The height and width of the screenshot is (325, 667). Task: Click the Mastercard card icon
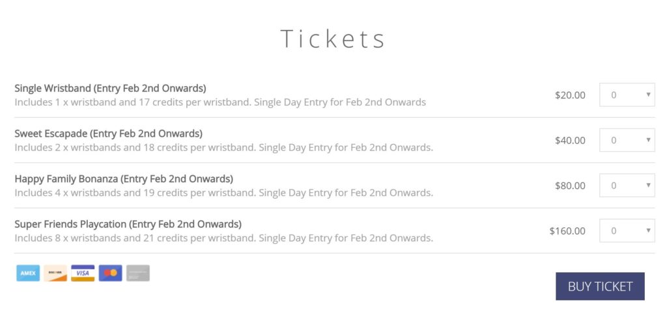point(110,273)
